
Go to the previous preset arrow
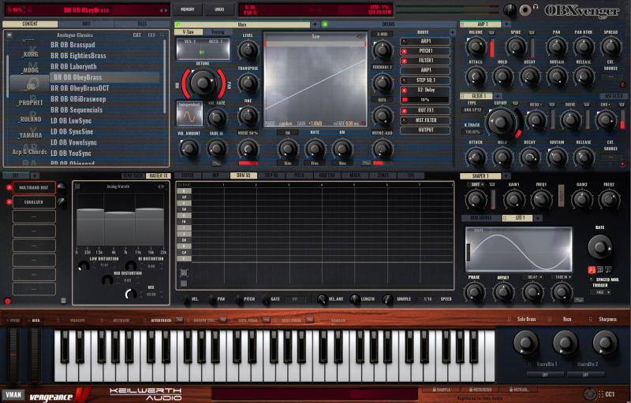(162, 10)
